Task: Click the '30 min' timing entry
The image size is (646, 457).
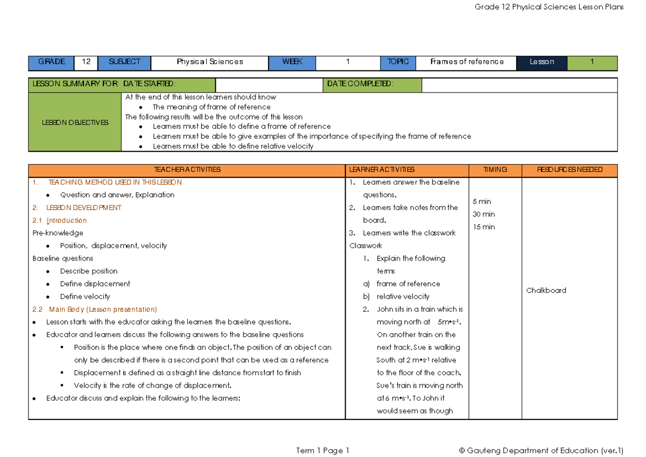Action: pyautogui.click(x=484, y=214)
